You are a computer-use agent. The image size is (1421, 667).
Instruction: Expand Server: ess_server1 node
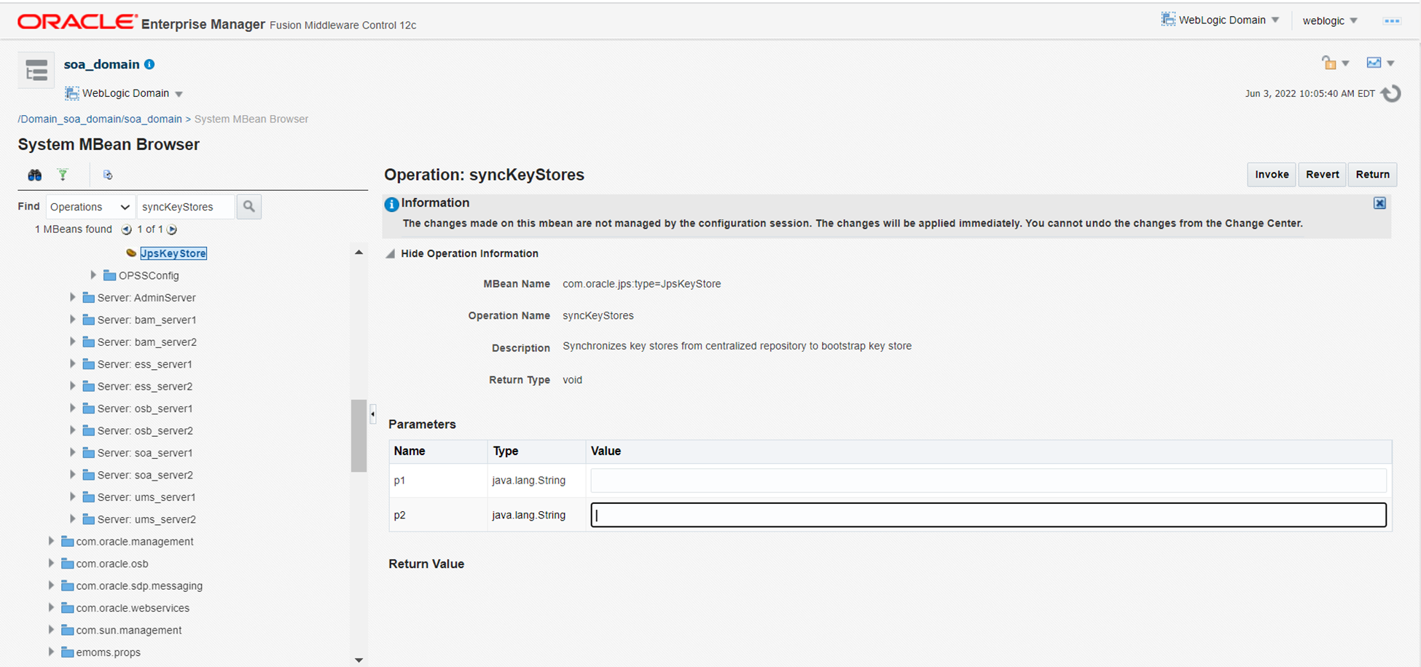[72, 363]
